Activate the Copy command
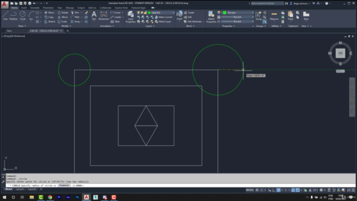357x201 pixels. pyautogui.click(x=49, y=17)
